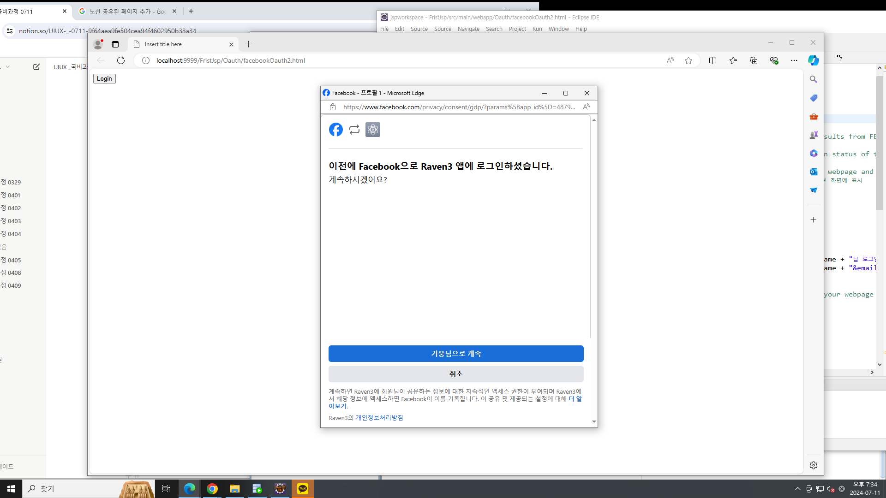Open Drop paper plane icon in Edge sidebar

[x=814, y=190]
